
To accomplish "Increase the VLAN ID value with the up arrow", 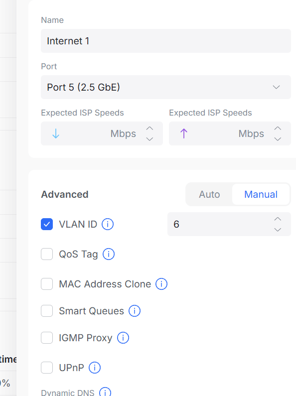I will click(x=278, y=219).
